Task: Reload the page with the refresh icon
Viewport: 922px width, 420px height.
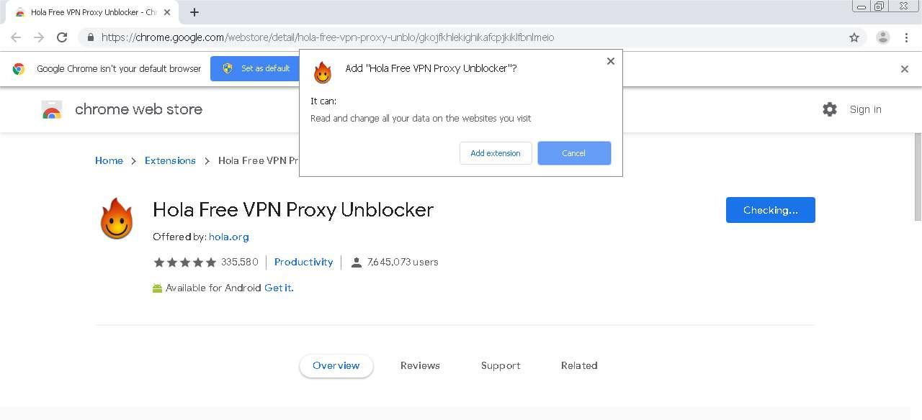Action: [62, 37]
